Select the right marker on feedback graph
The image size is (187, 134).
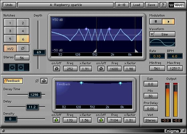(120, 83)
